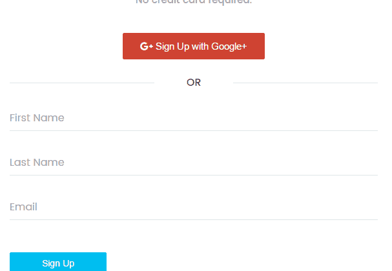
Task: Click the G+ logo icon
Action: (x=146, y=46)
